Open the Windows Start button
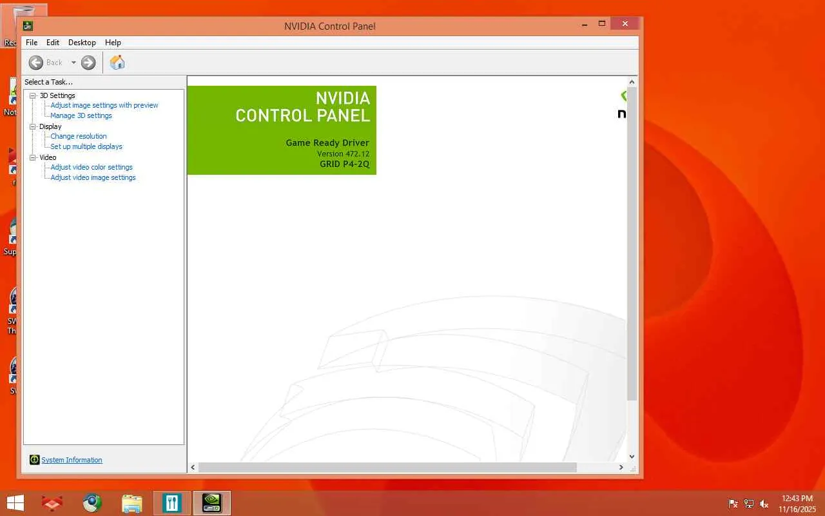The height and width of the screenshot is (516, 825). [x=15, y=503]
